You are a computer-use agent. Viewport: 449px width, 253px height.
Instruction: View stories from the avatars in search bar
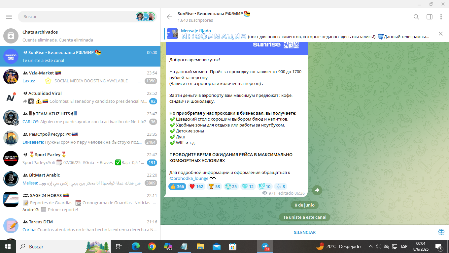point(145,16)
